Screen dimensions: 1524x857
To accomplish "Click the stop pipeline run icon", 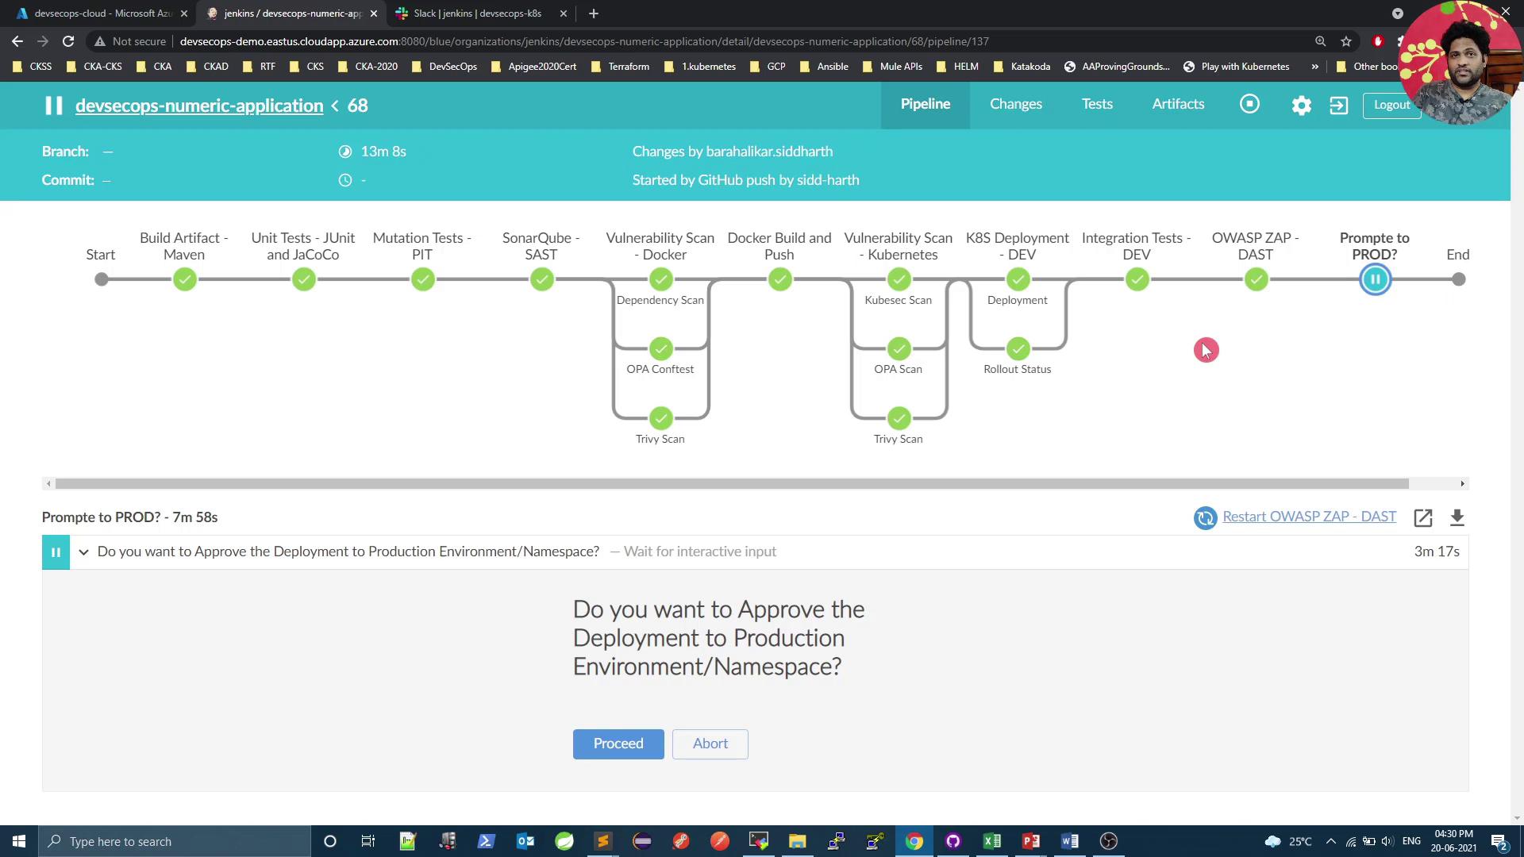I will point(1249,105).
